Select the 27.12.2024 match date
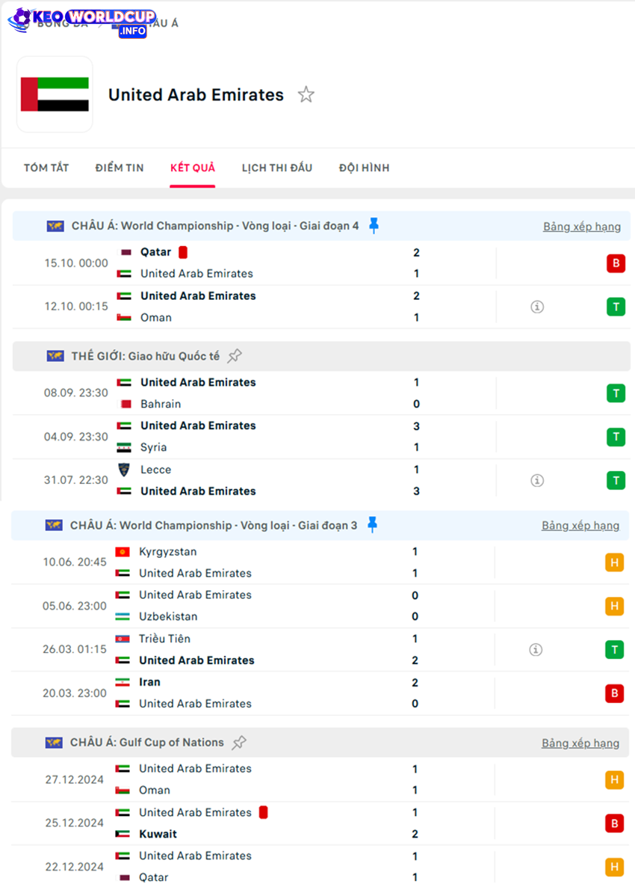The height and width of the screenshot is (887, 635). pyautogui.click(x=75, y=779)
